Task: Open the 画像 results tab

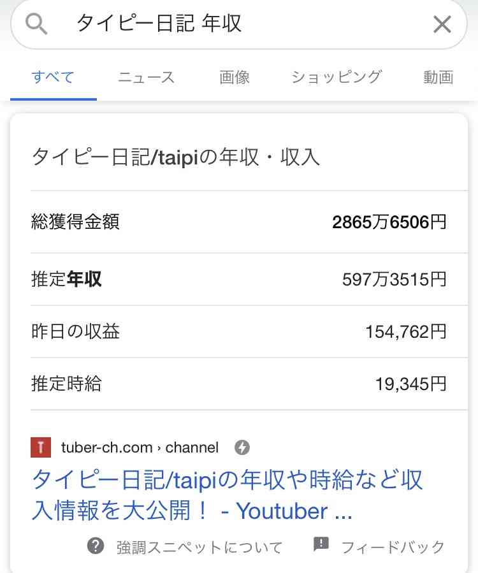Action: coord(235,78)
